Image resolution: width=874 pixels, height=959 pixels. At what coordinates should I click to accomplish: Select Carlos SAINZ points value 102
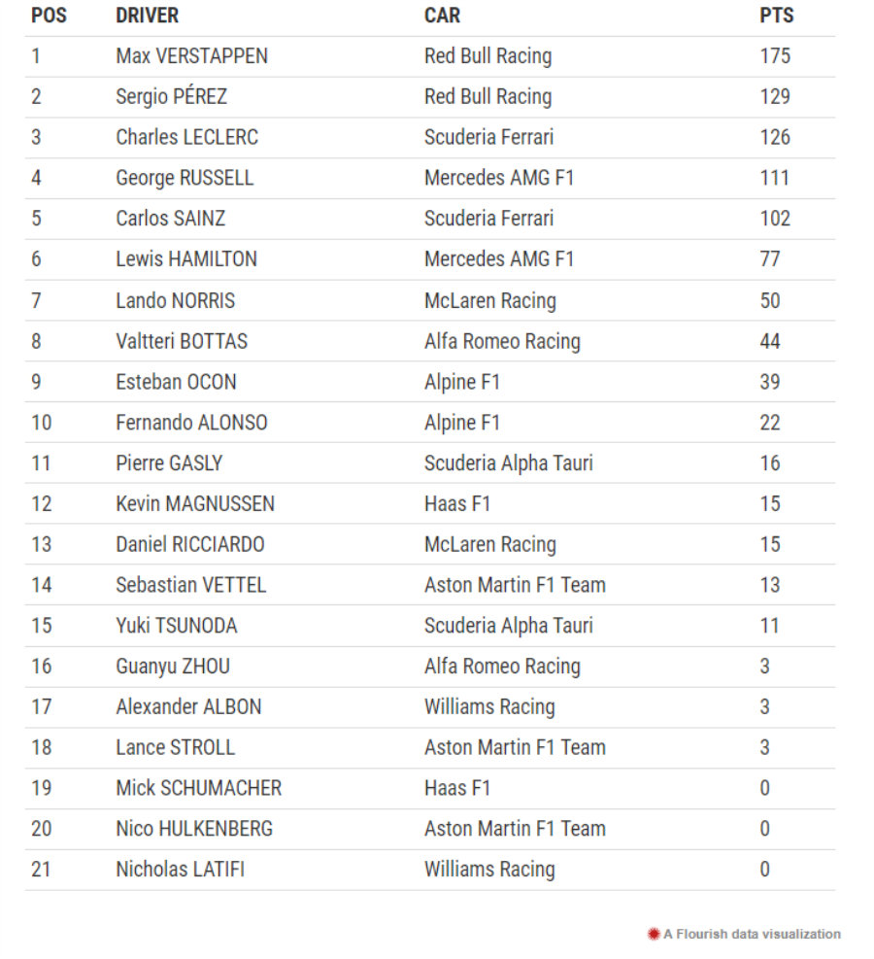[775, 219]
